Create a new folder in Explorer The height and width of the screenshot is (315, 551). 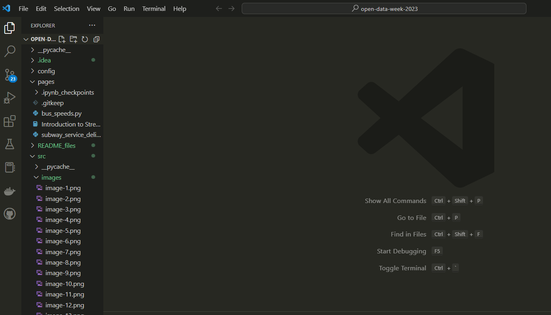(73, 39)
